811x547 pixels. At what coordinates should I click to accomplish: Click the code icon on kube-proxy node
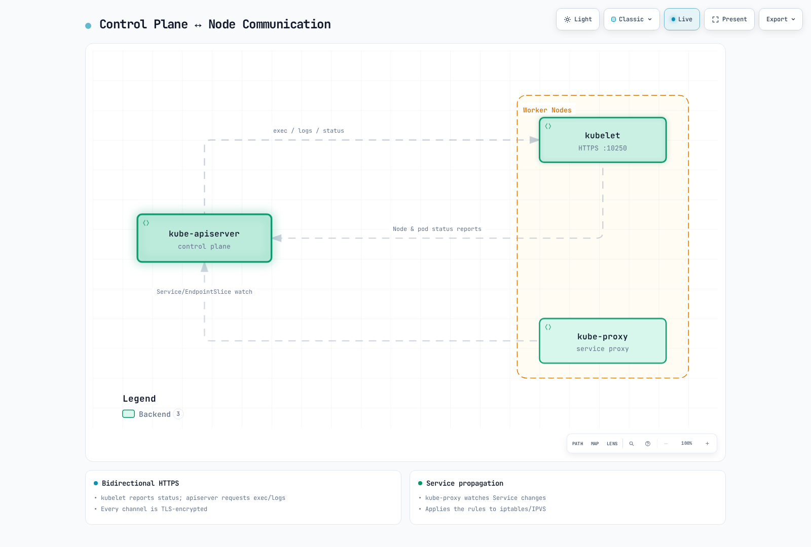tap(548, 327)
